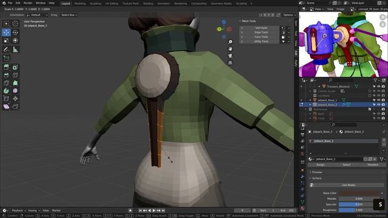The image size is (388, 218).
Task: Click the viewport zoom magnifier icon
Action: click(x=230, y=42)
